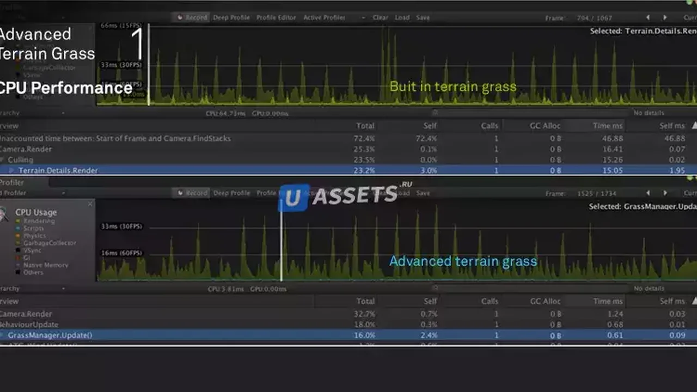697x392 pixels.
Task: Open the Hierarchy view dropdown beside CPU:3.81ms
Action: coord(33,289)
